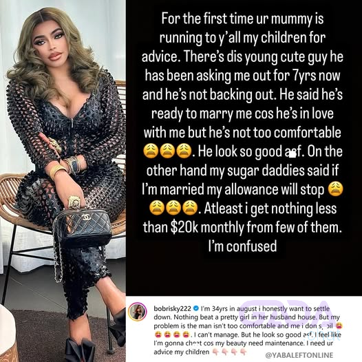Click the white censor square over "asf"
Image resolution: width=362 pixels, height=362 pixels.
[x=292, y=154]
